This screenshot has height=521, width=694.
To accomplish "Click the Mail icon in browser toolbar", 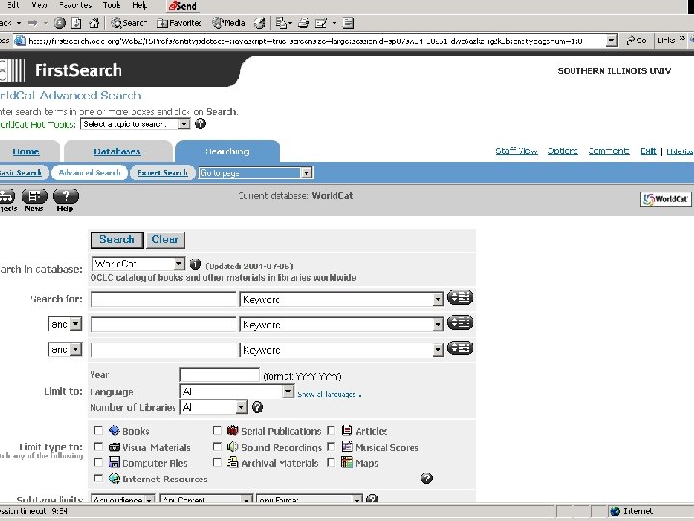I will 283,23.
